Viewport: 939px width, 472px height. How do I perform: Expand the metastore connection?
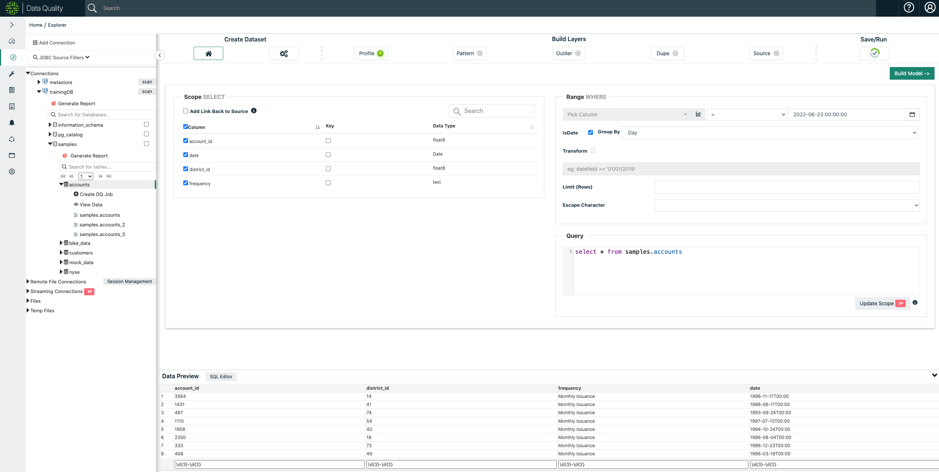point(39,82)
